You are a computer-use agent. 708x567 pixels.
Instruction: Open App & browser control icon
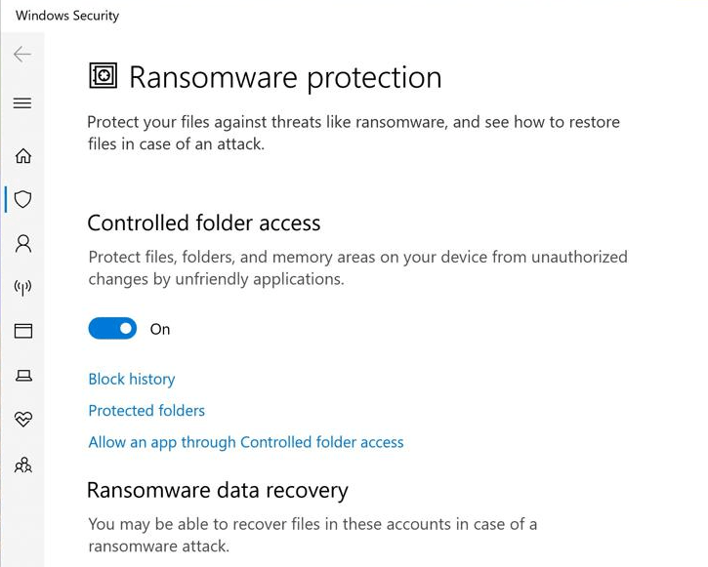tap(22, 332)
